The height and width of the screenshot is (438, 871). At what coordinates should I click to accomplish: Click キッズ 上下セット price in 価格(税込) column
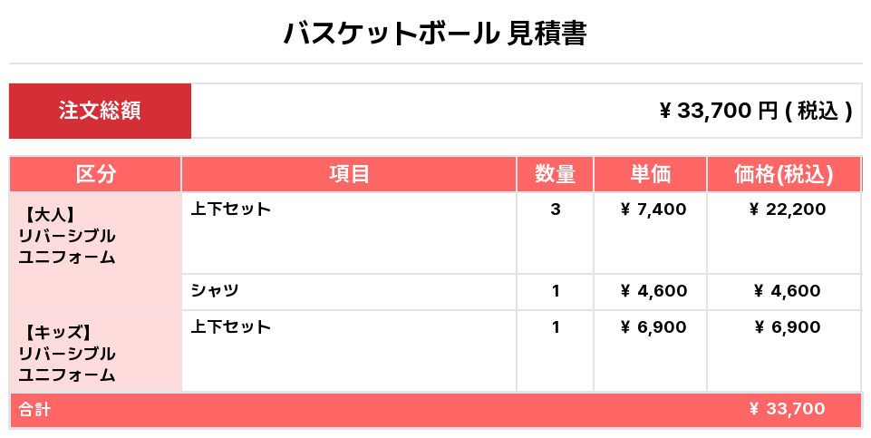[x=787, y=327]
